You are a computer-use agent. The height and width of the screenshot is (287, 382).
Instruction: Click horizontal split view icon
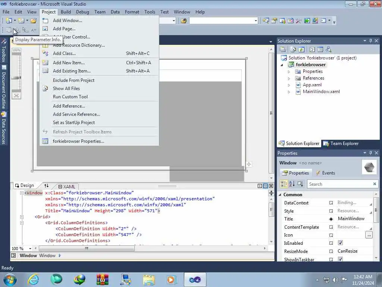(x=265, y=186)
